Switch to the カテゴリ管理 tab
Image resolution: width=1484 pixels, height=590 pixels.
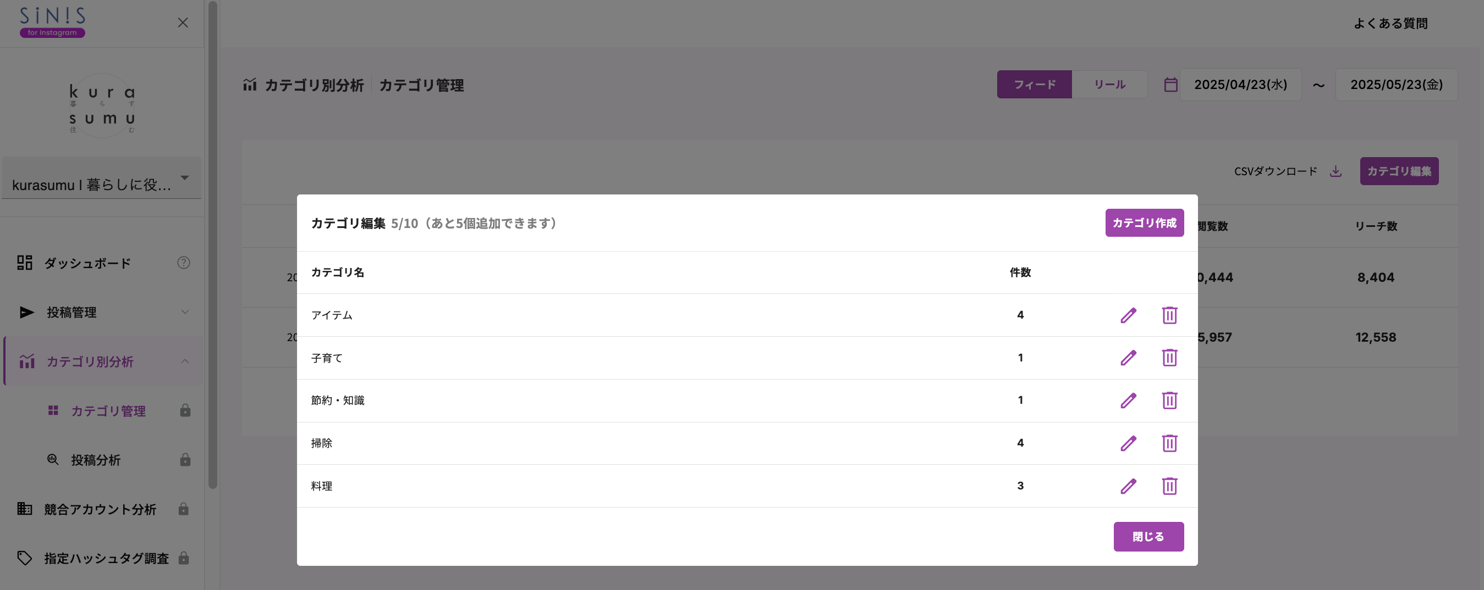[x=421, y=85]
